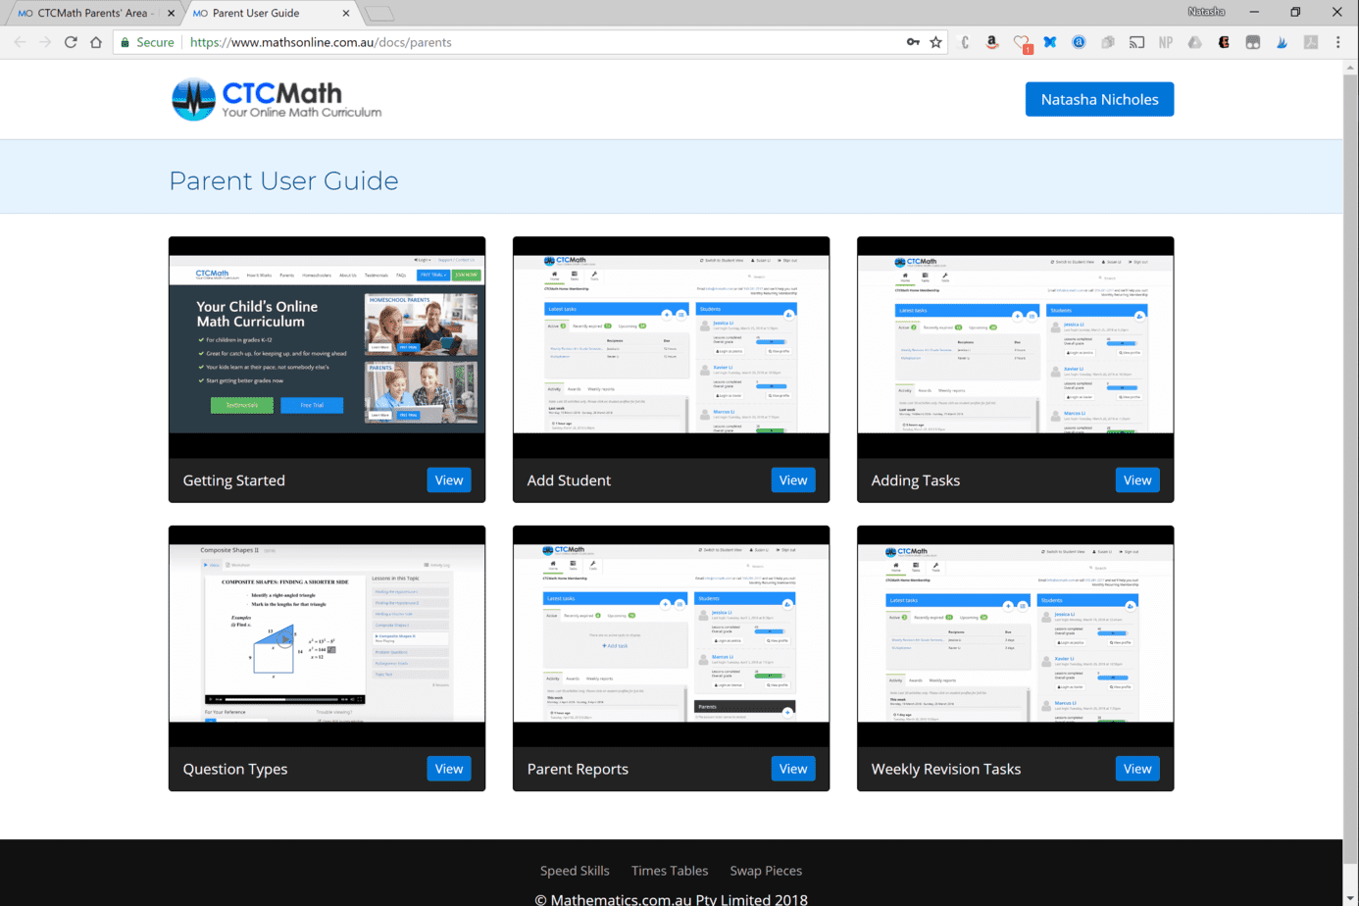View the Parent Reports guide
The image size is (1359, 906).
(793, 769)
